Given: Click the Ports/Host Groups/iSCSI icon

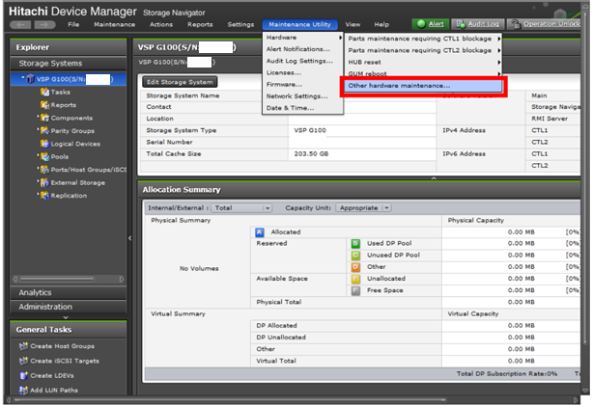Looking at the screenshot, I should click(44, 170).
